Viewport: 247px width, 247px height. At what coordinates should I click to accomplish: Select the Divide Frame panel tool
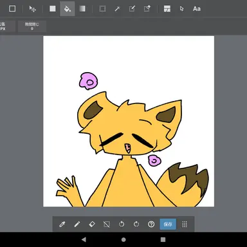tap(167, 9)
